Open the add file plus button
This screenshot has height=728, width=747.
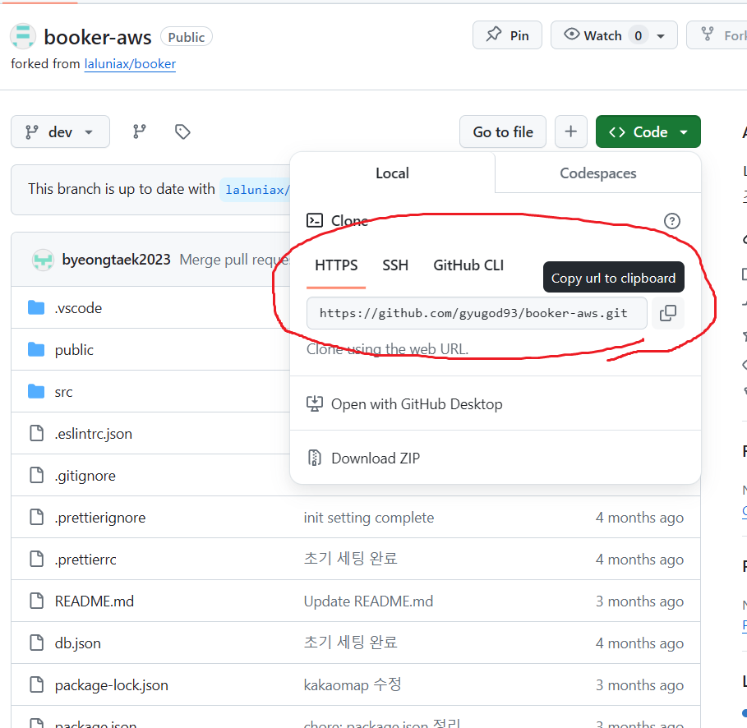click(571, 131)
